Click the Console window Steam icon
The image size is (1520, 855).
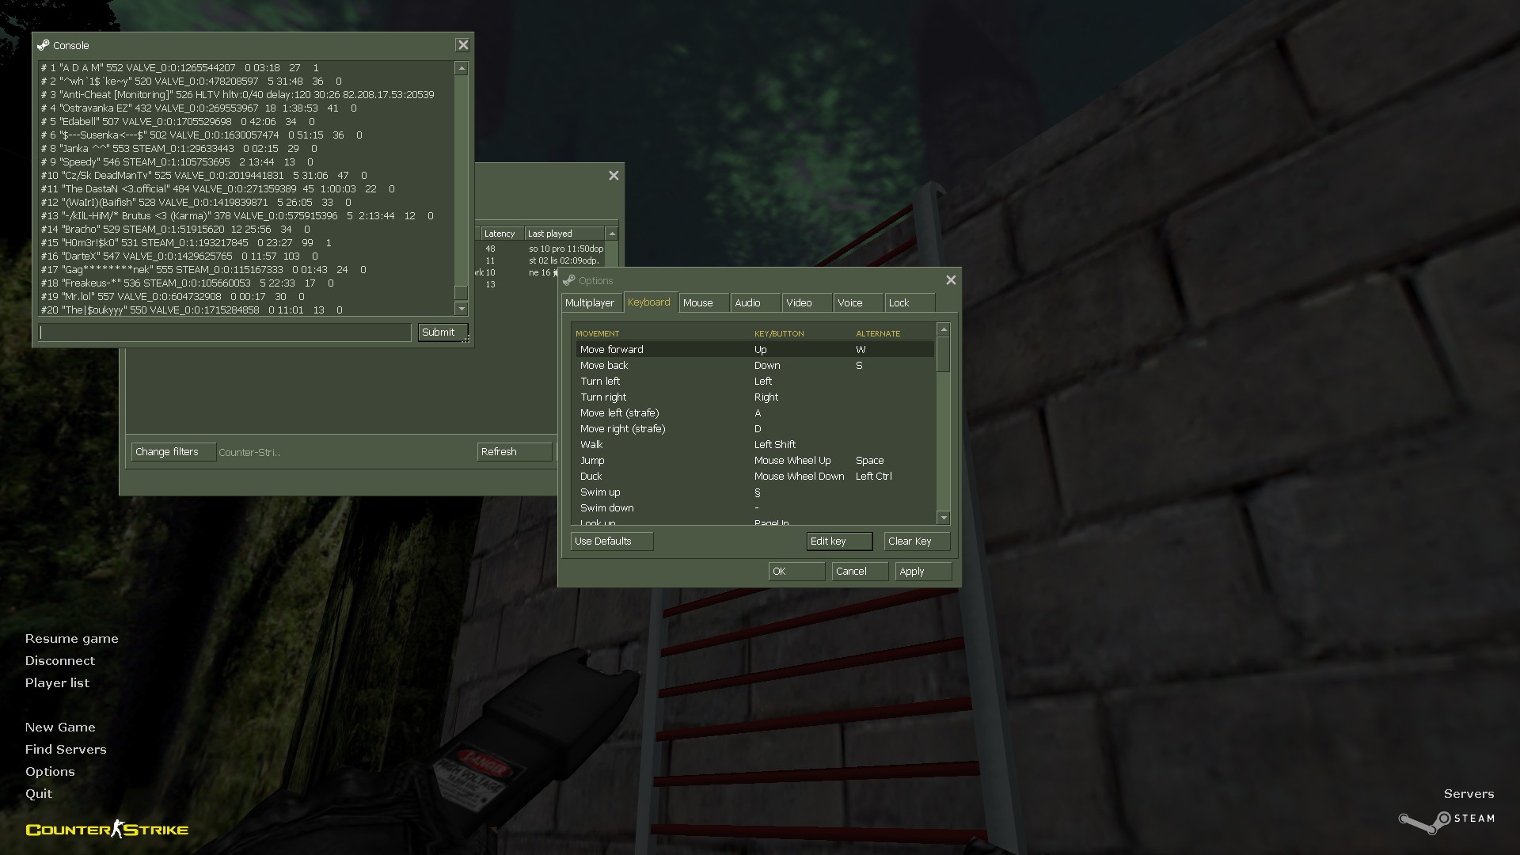[43, 45]
